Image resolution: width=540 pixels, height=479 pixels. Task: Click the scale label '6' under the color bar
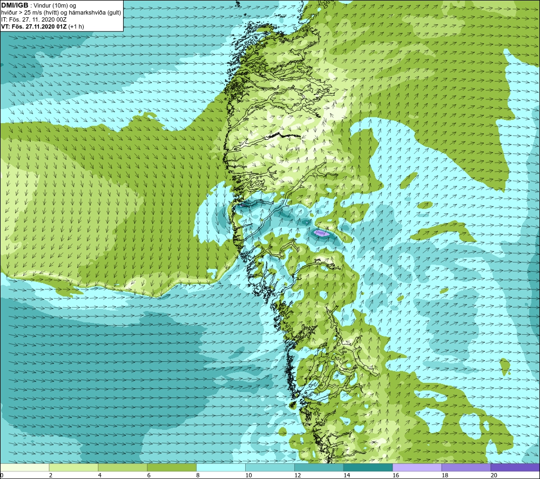click(149, 475)
